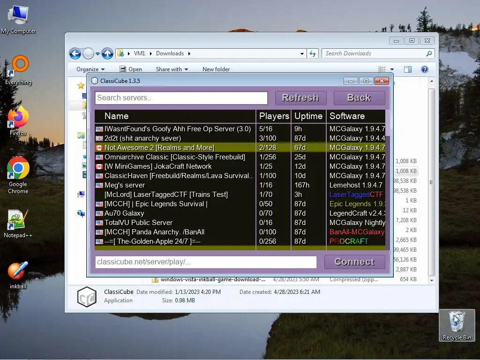Toggle the Explorer preview pane icon
Viewport: 480px width, 360px height.
click(408, 69)
